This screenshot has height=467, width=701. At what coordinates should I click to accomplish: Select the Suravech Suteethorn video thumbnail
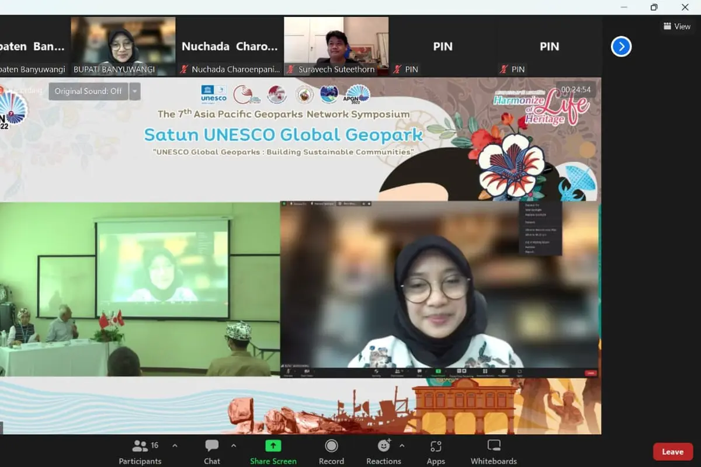click(x=336, y=46)
